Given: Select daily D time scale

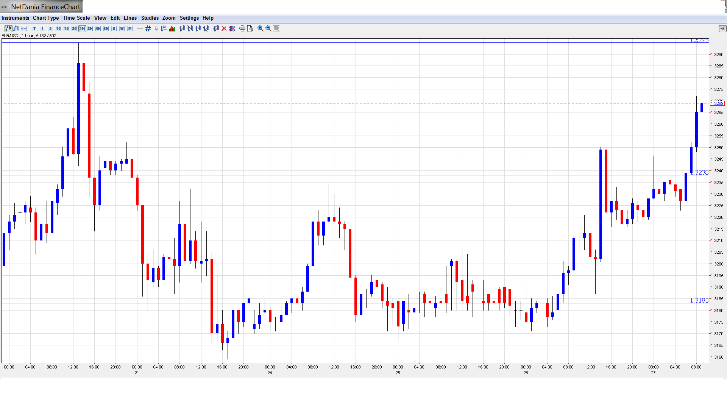Looking at the screenshot, I should pyautogui.click(x=114, y=28).
